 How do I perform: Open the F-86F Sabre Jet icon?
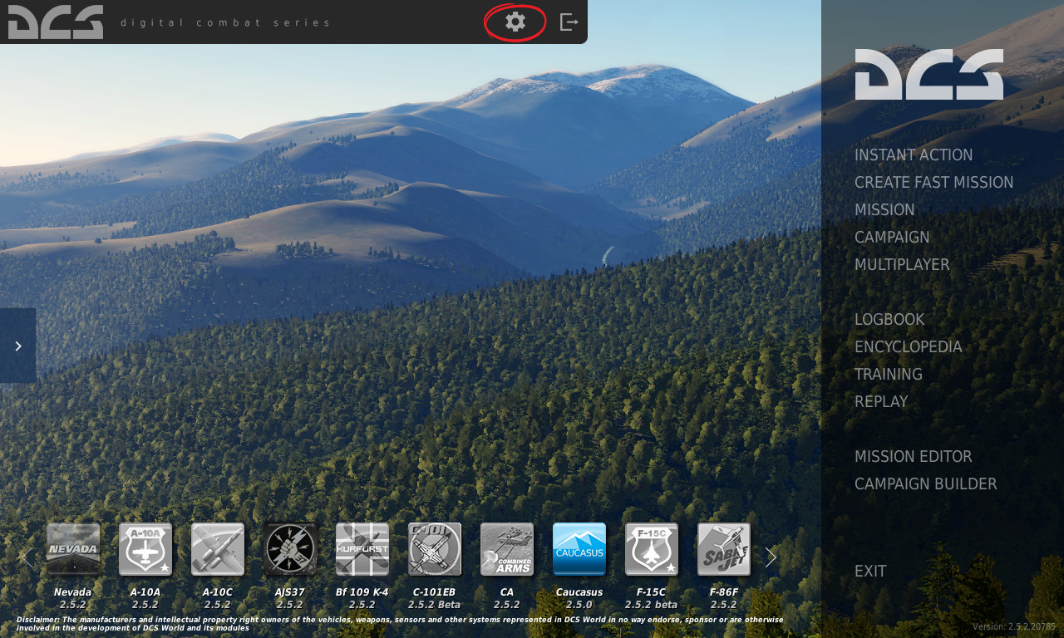tap(724, 549)
